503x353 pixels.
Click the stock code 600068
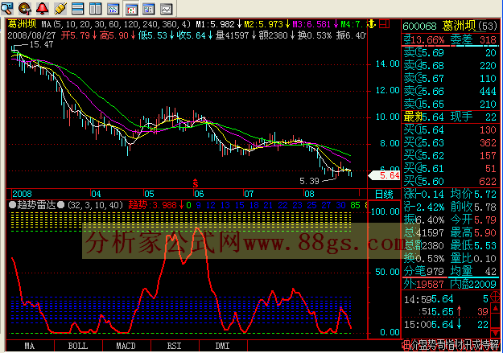point(419,26)
